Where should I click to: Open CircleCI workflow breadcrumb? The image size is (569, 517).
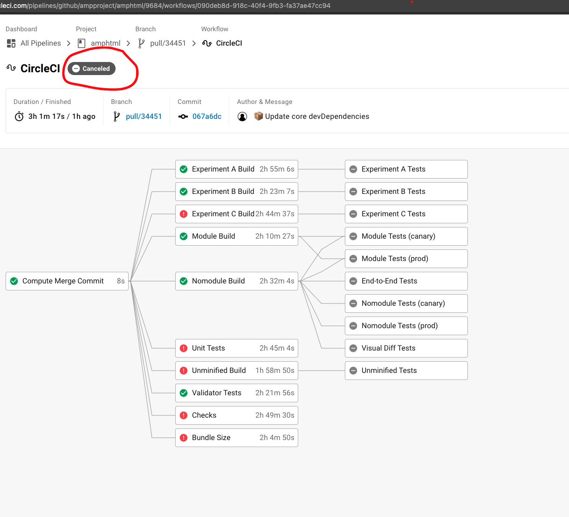pyautogui.click(x=229, y=43)
